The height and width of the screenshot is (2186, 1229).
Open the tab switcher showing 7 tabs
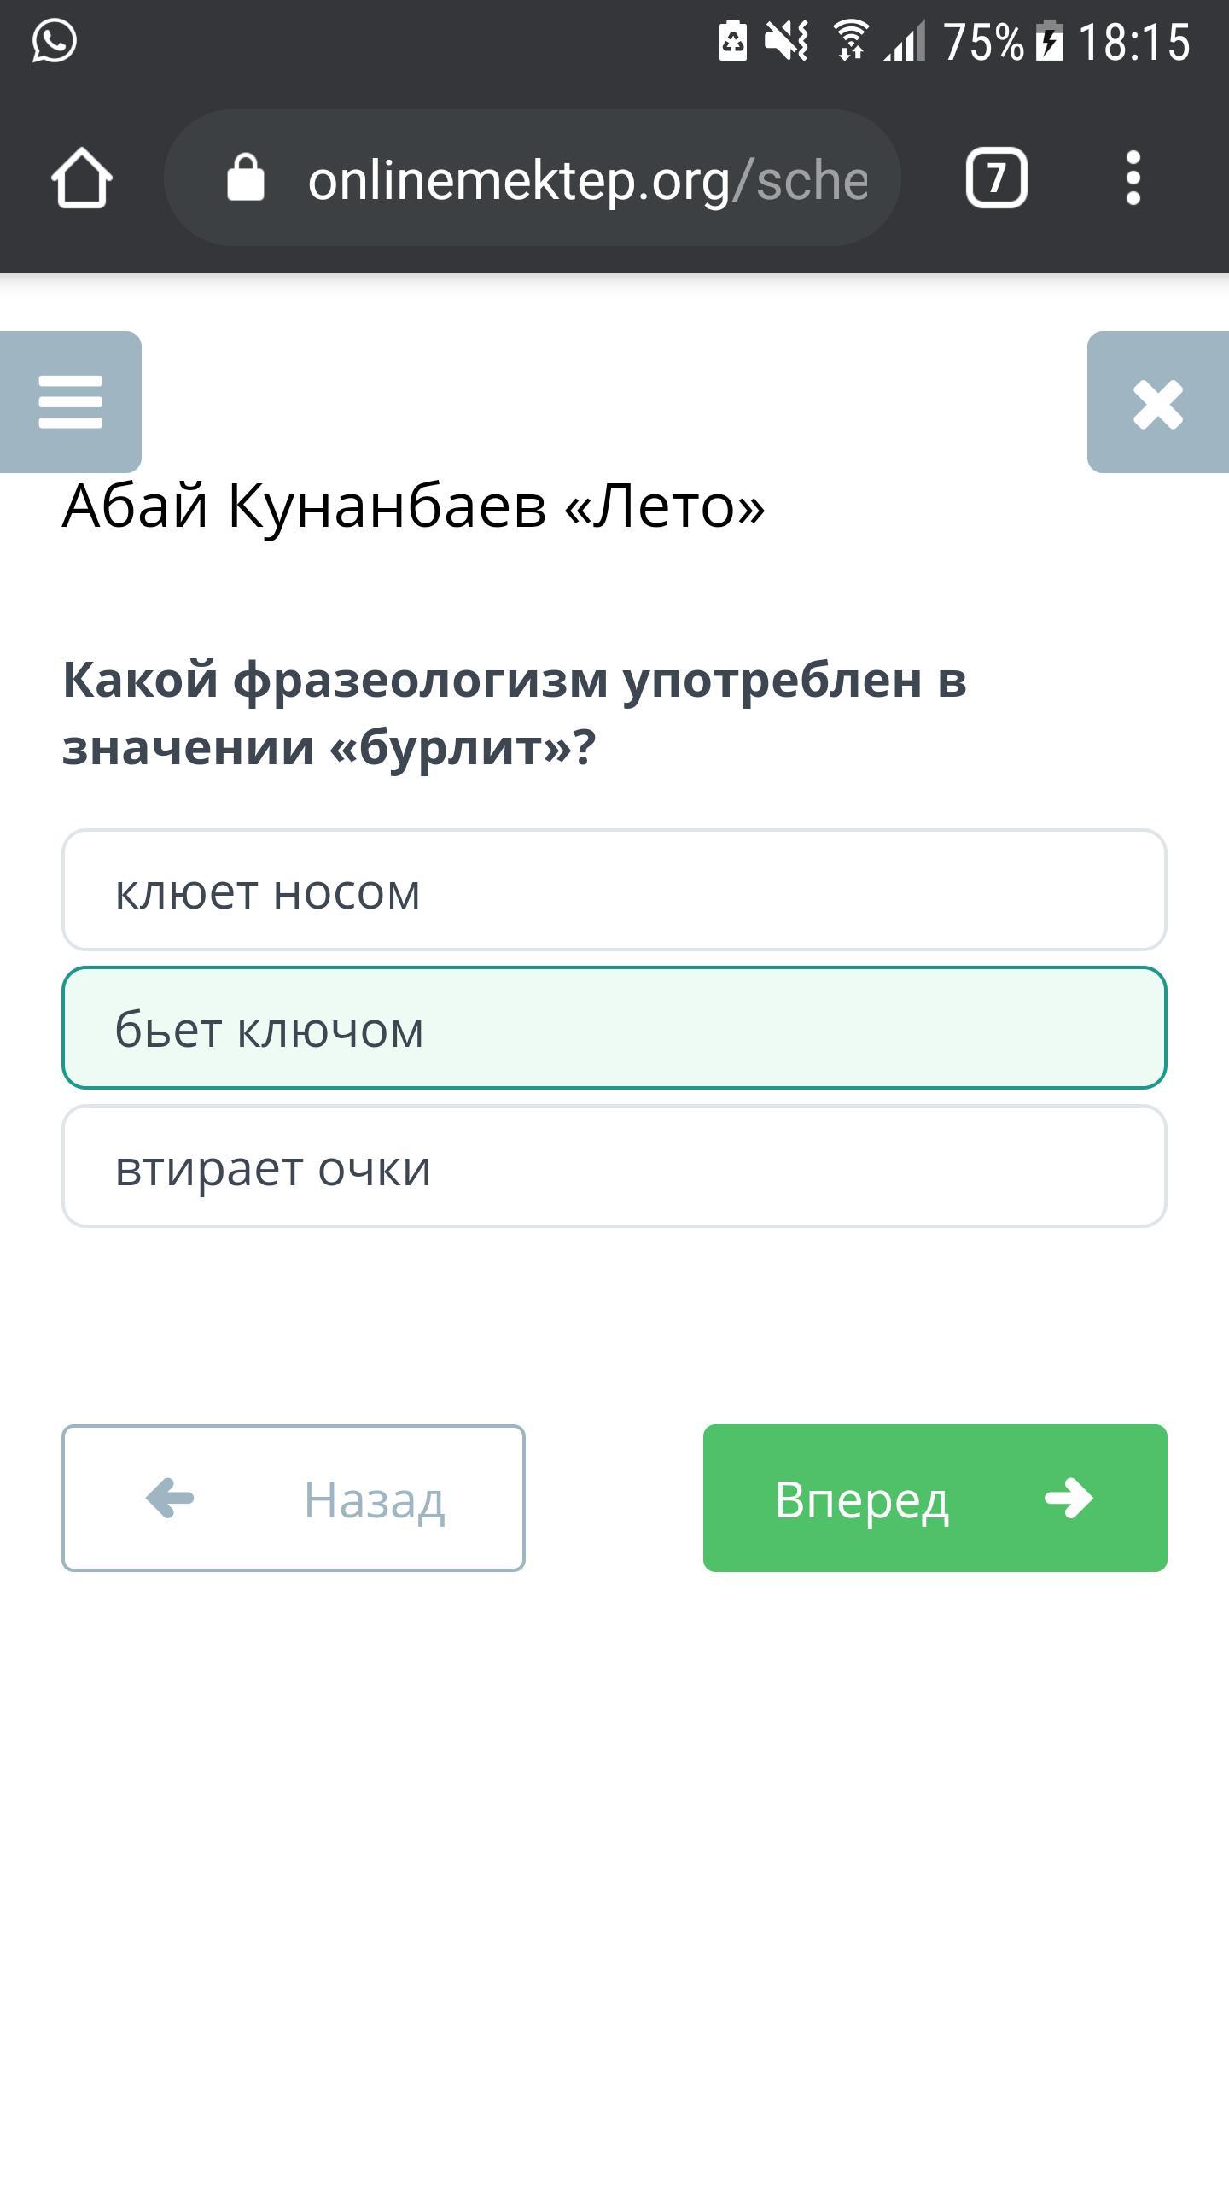point(996,178)
